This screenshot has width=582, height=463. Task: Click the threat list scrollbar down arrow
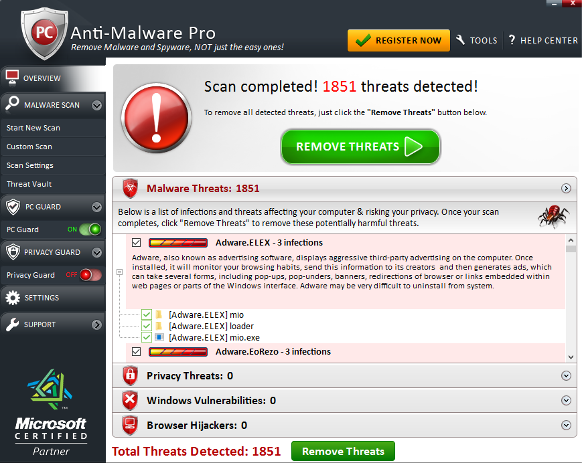click(x=571, y=357)
